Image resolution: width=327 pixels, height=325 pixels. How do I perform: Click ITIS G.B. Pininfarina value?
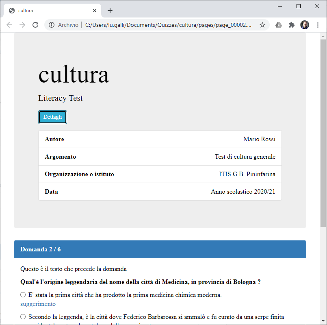(247, 174)
